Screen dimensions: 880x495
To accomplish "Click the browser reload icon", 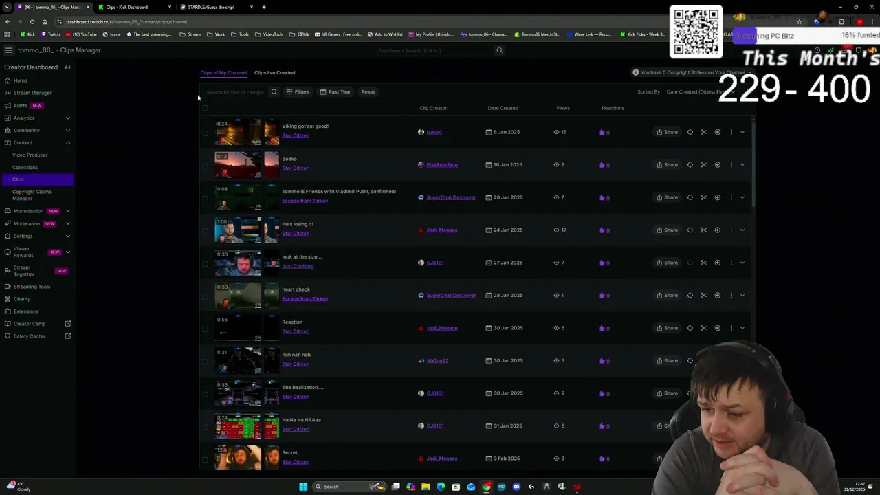I will [x=32, y=21].
